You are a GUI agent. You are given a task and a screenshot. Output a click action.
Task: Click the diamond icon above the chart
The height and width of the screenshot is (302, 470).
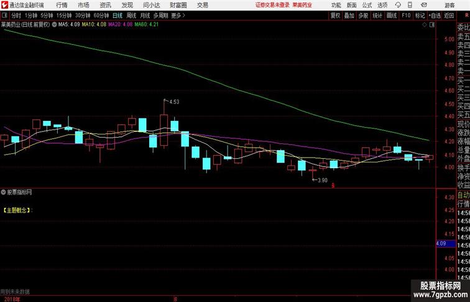(425, 25)
